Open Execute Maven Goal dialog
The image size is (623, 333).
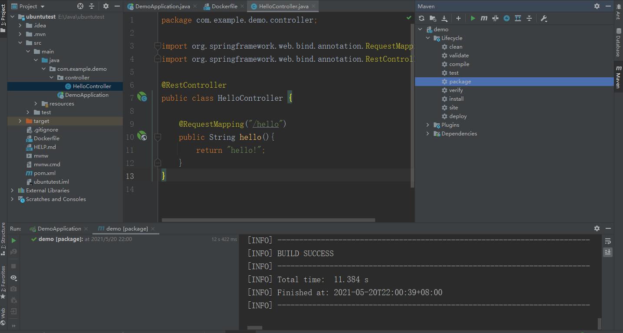pyautogui.click(x=484, y=18)
